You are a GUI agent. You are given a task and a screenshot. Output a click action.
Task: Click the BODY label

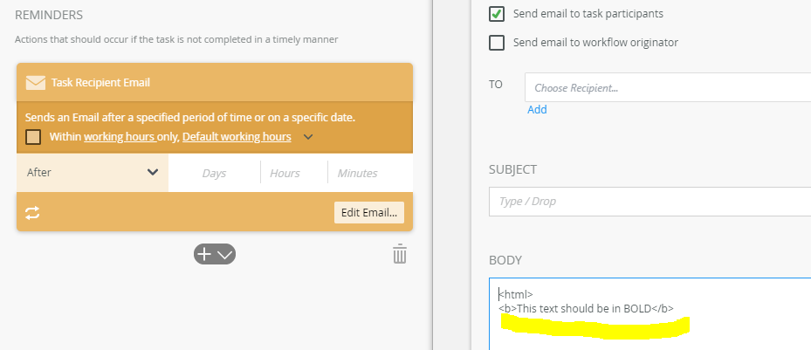click(505, 260)
